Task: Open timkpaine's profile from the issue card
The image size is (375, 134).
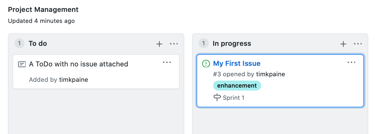Action: coord(270,74)
